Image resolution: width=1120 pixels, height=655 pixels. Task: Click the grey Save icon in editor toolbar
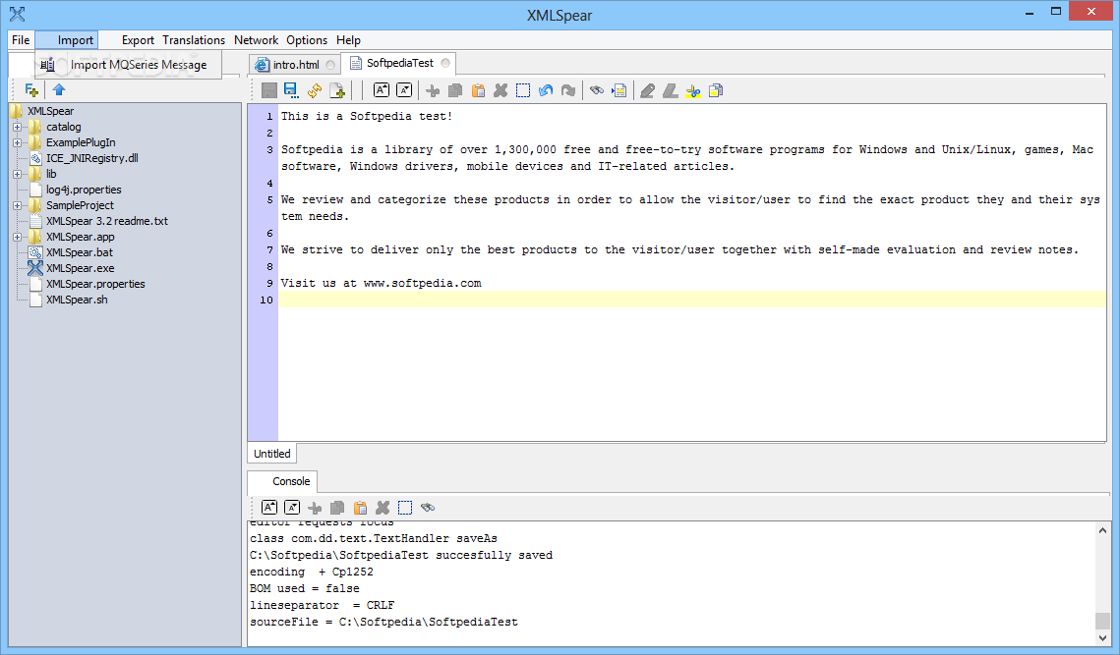click(269, 90)
